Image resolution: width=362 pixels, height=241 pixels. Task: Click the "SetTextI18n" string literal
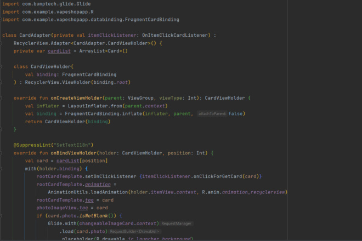click(x=72, y=145)
